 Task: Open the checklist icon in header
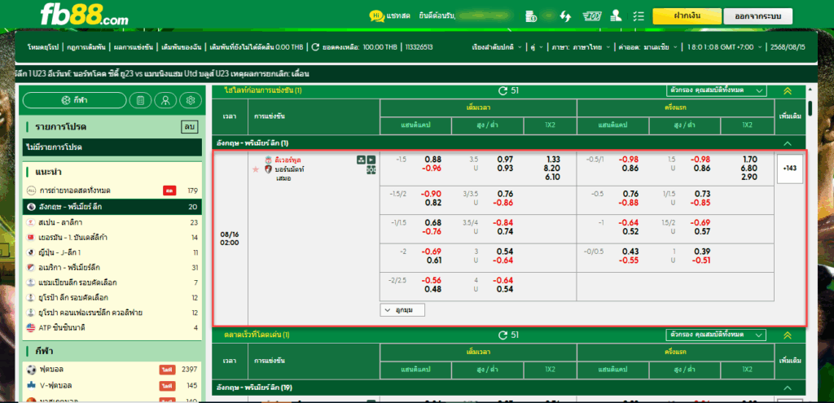click(x=639, y=16)
